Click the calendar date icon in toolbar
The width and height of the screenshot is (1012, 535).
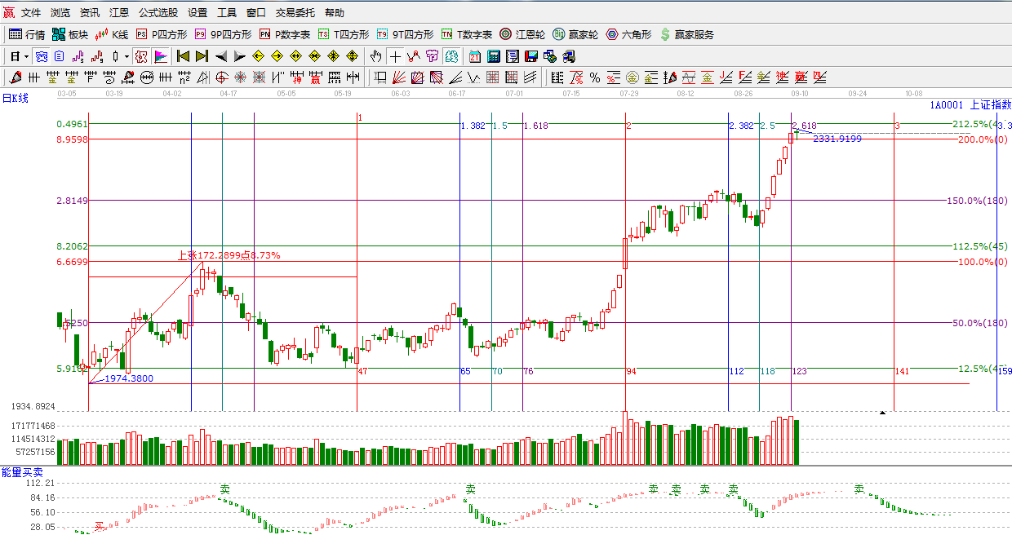(474, 56)
